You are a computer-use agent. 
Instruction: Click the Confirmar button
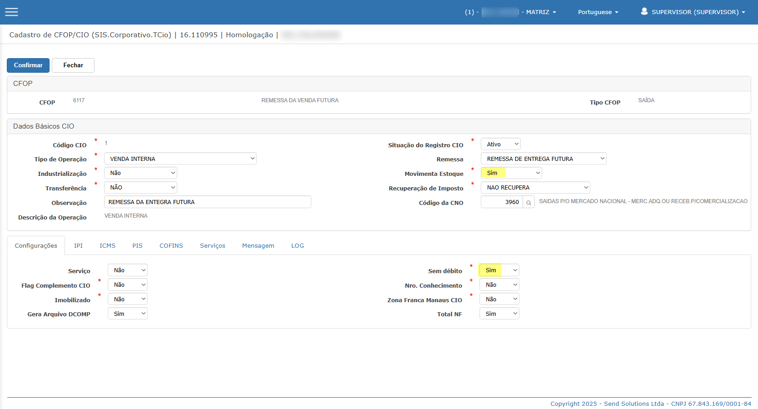click(28, 65)
